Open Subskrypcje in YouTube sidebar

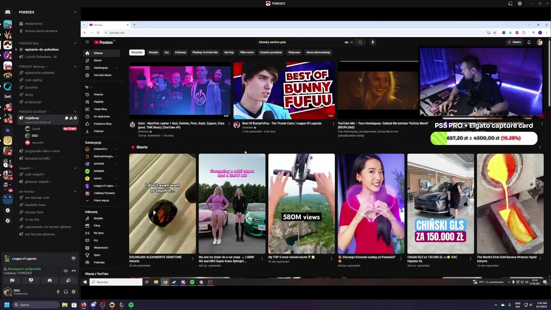(101, 68)
